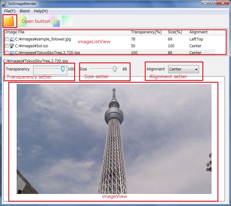Click the monitor icon of Sol.ico row
Image resolution: width=231 pixels, height=206 pixels.
coord(12,46)
